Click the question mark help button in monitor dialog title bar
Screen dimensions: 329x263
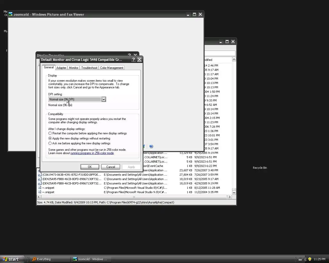coord(133,60)
